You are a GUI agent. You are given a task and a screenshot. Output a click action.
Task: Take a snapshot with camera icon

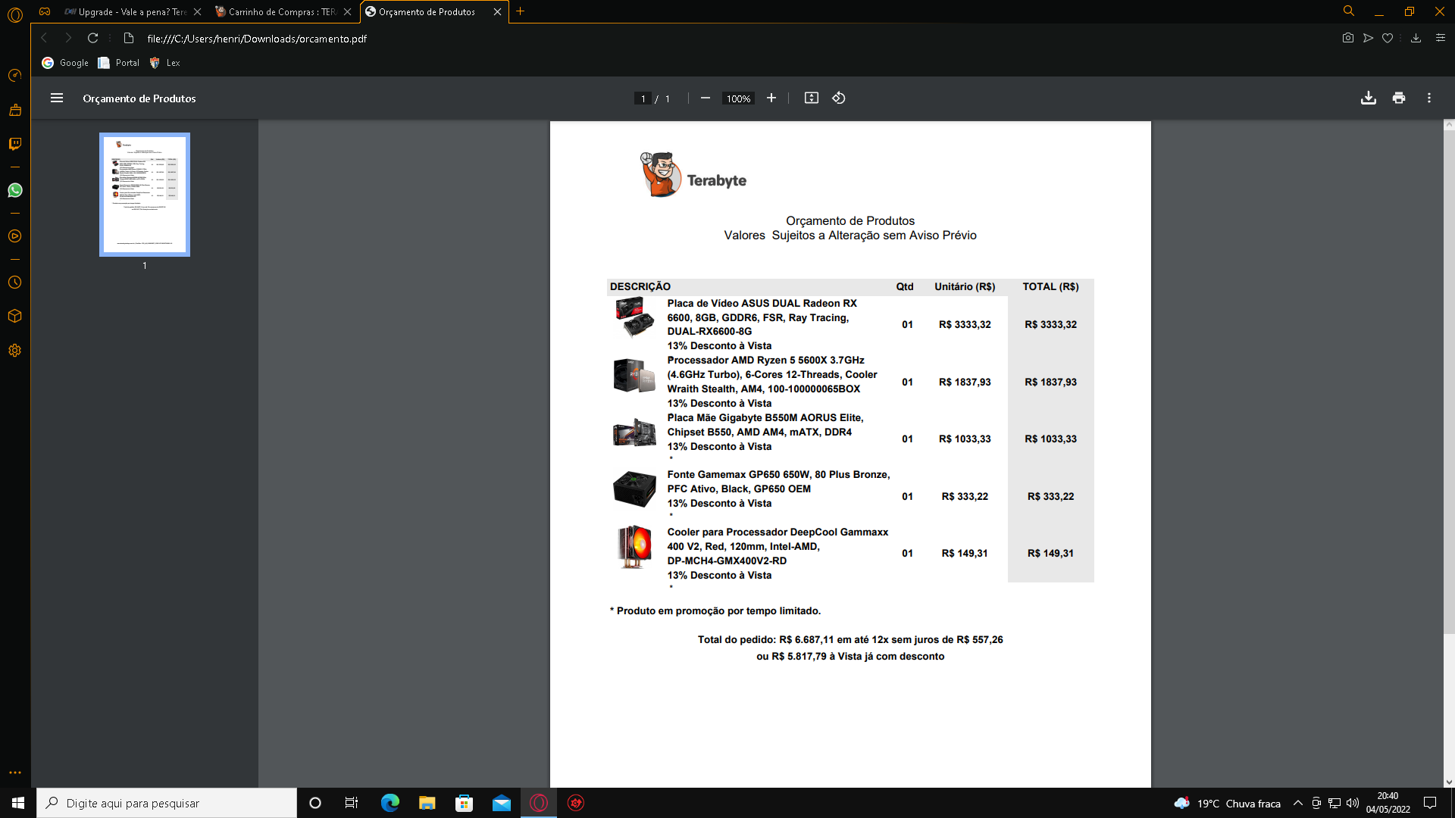click(x=1347, y=38)
